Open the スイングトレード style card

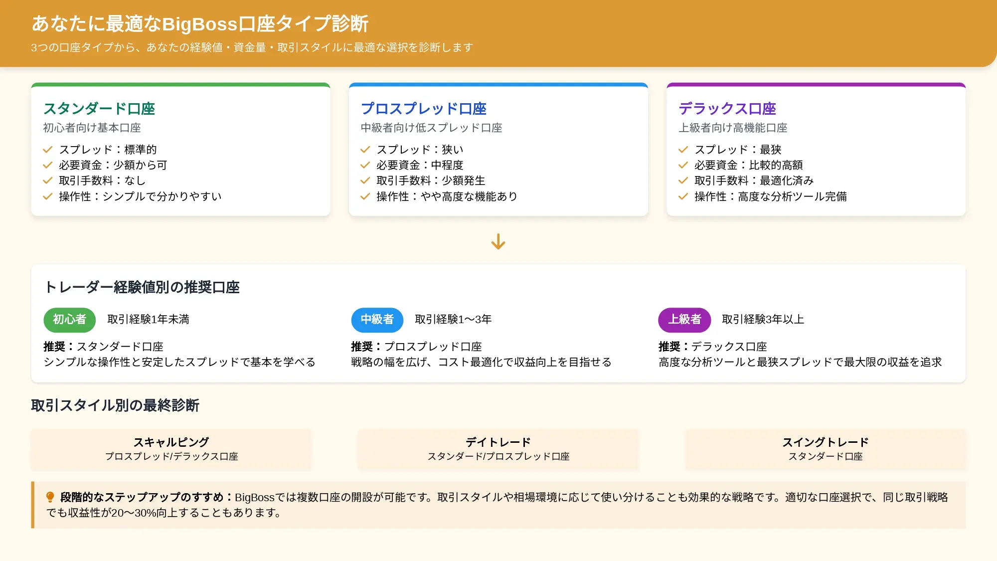(826, 449)
